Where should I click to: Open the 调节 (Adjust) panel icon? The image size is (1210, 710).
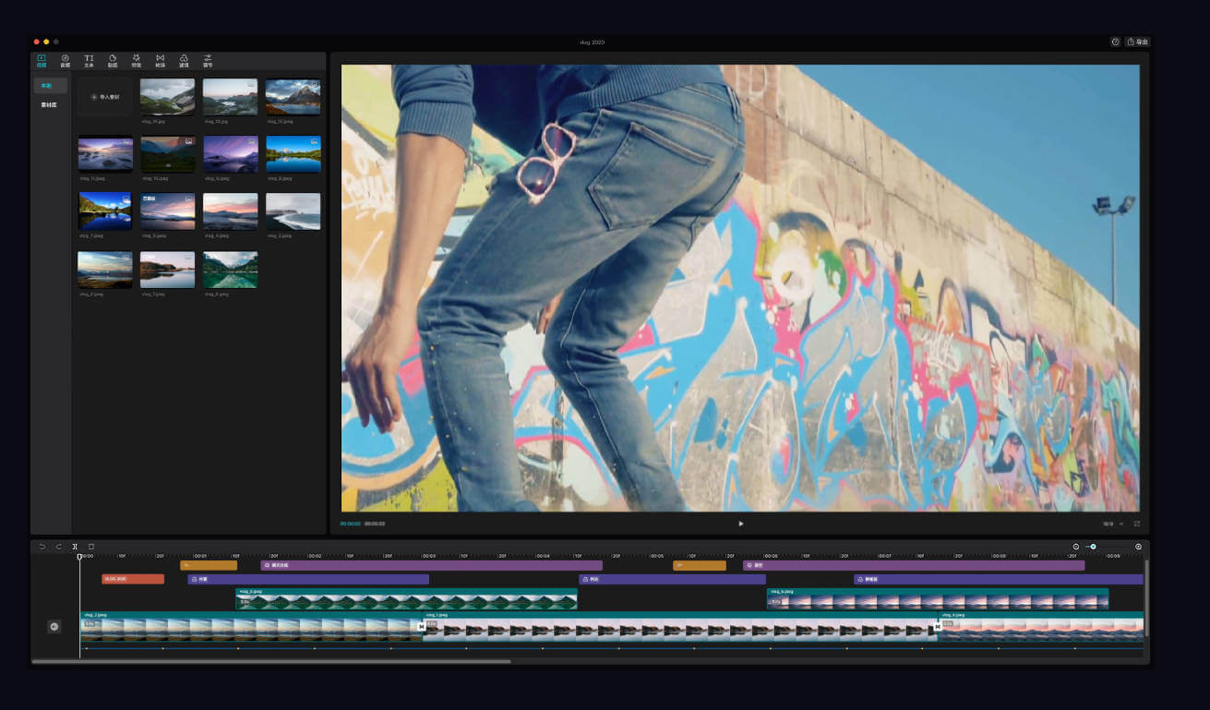[208, 60]
